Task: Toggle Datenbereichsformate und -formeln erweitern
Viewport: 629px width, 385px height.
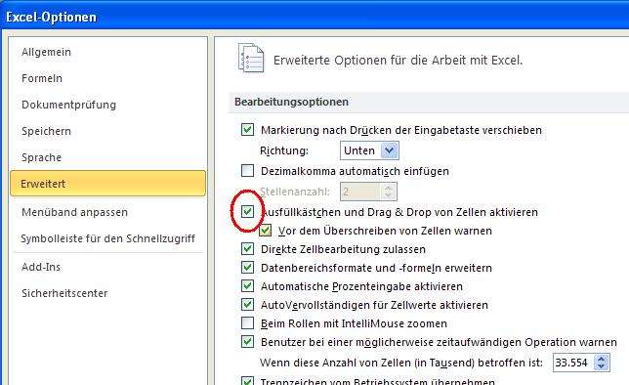Action: click(247, 268)
